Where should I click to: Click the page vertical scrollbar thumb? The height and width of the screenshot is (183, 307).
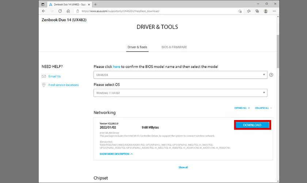[278, 51]
